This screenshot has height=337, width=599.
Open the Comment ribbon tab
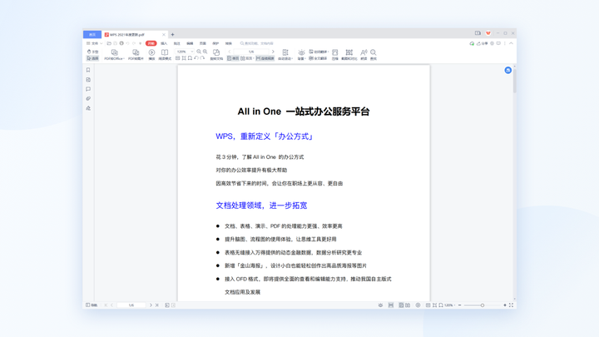pos(177,43)
